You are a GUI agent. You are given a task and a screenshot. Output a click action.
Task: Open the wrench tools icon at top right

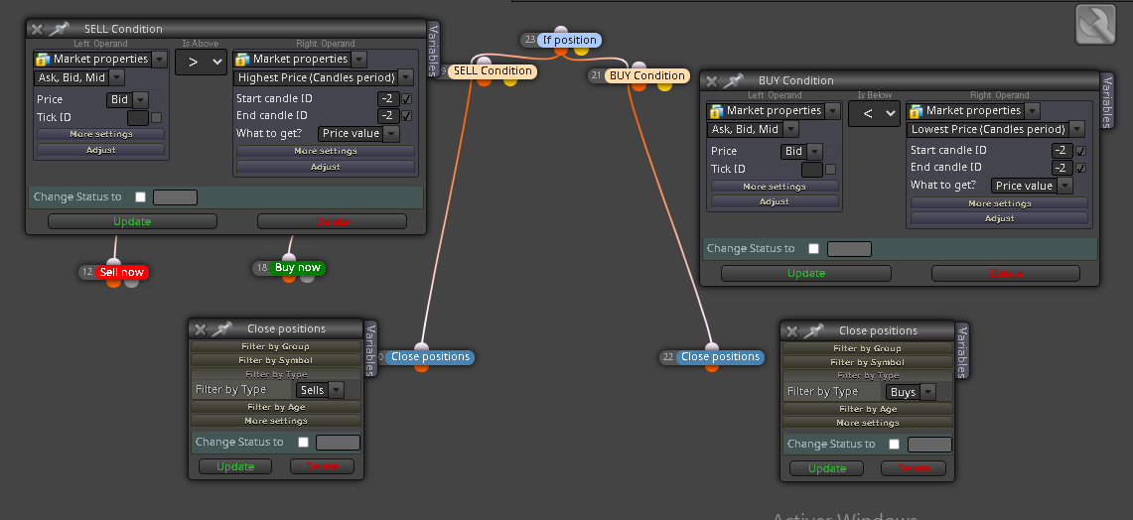click(1095, 25)
